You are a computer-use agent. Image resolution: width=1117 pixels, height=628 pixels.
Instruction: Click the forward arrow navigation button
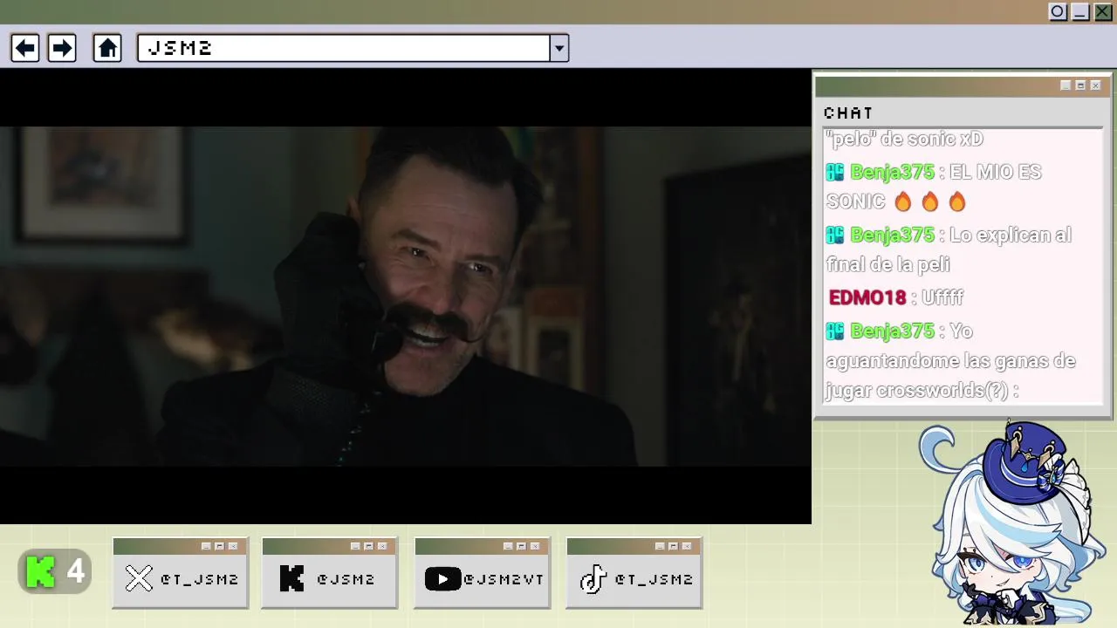pyautogui.click(x=61, y=48)
